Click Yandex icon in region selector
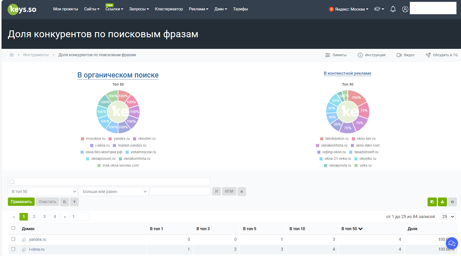 coord(331,9)
